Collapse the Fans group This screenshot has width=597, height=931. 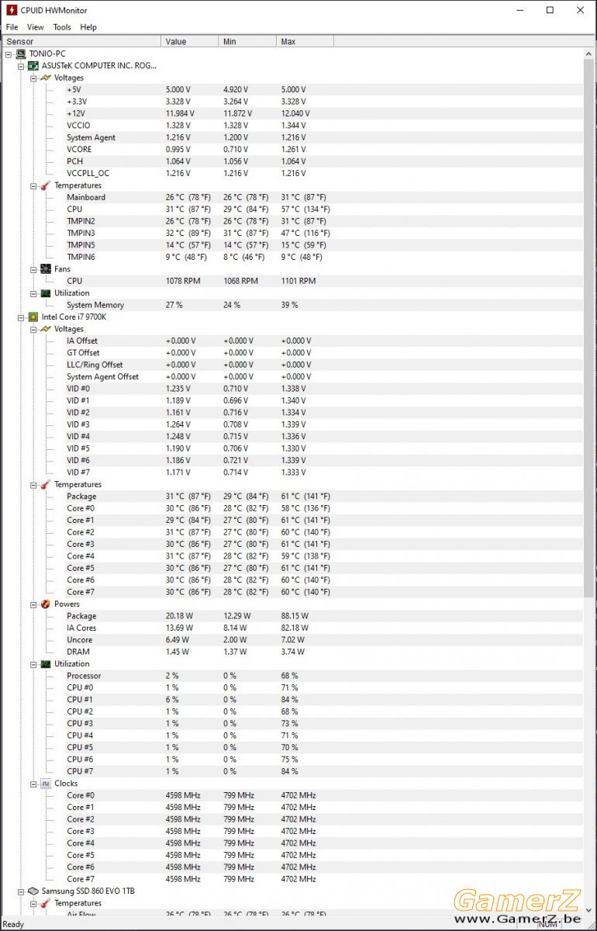pyautogui.click(x=33, y=269)
